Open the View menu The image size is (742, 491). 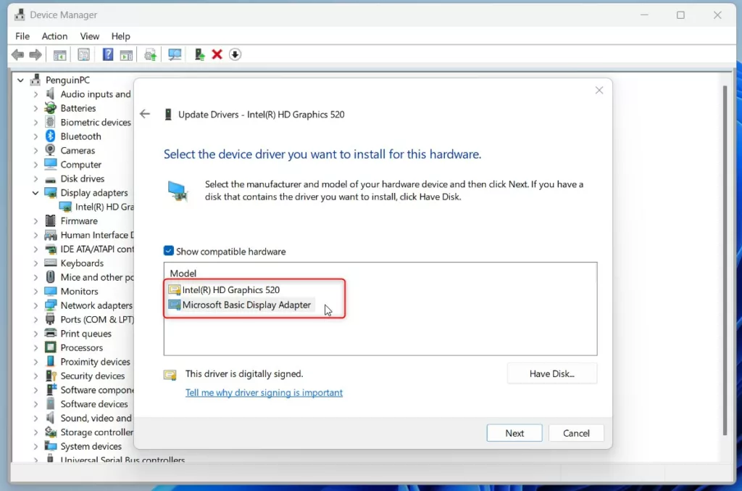click(89, 36)
